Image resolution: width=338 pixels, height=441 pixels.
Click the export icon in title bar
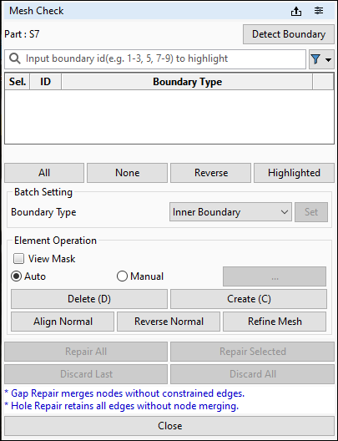296,11
